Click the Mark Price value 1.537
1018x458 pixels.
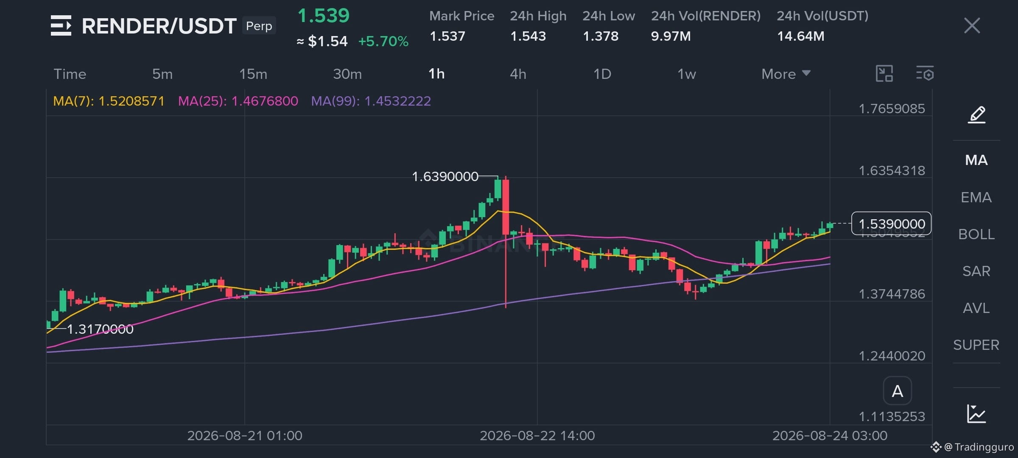447,36
